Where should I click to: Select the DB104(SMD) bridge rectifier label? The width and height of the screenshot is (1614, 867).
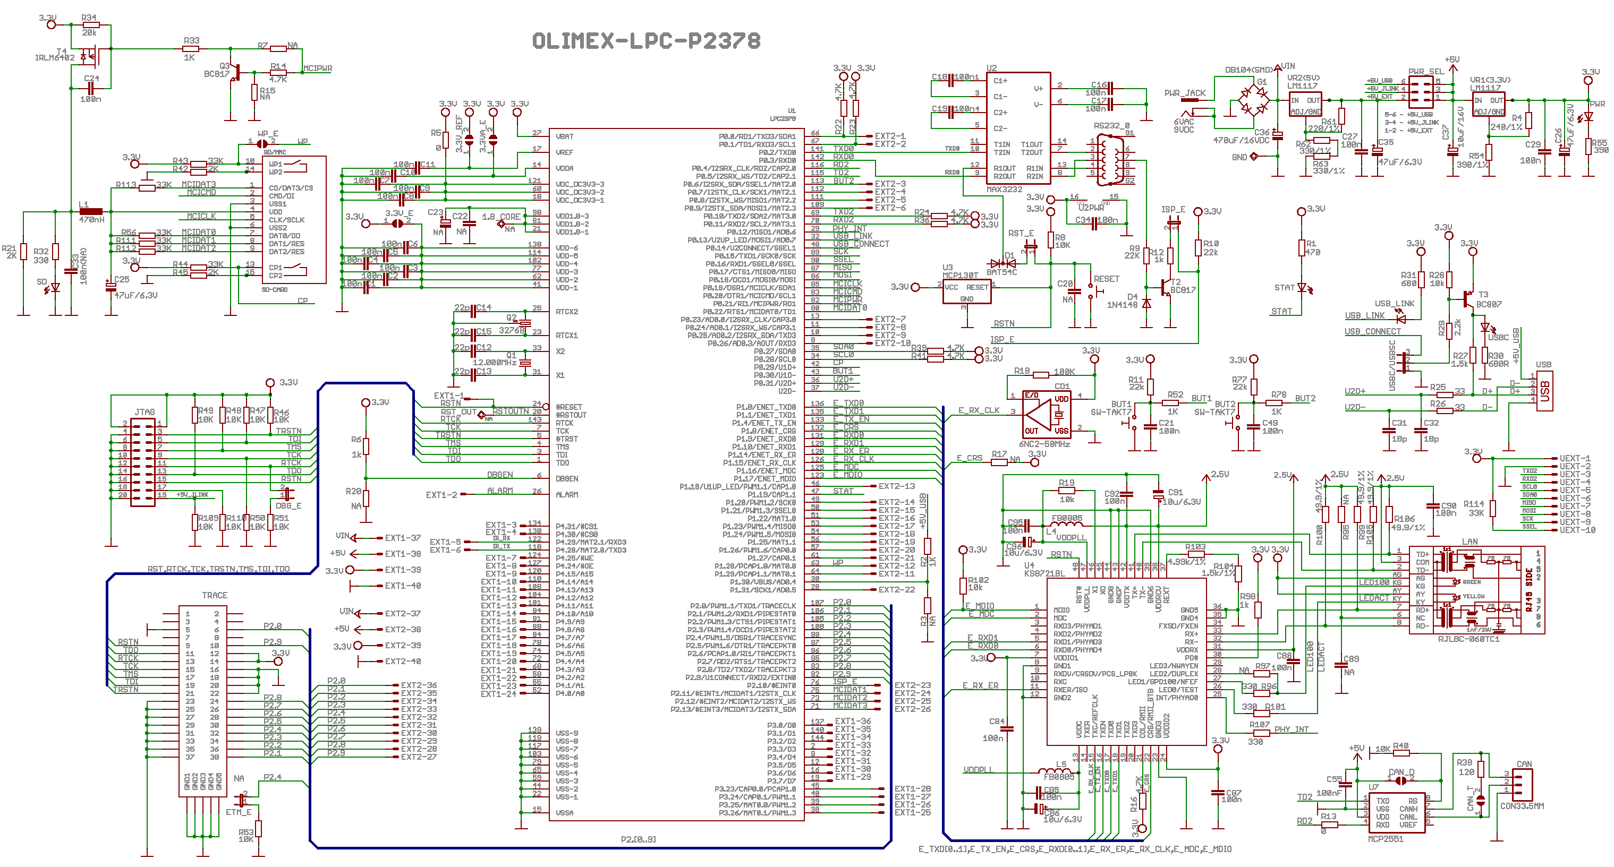click(1250, 70)
